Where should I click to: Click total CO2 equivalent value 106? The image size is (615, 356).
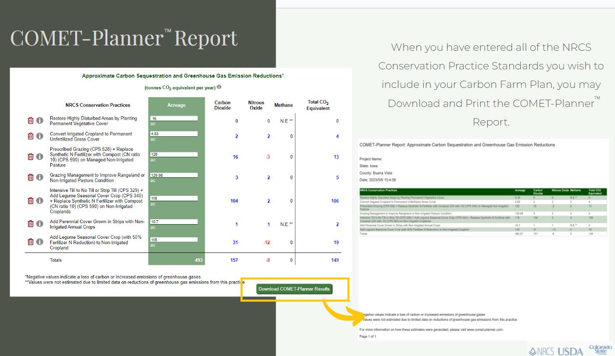coord(334,201)
